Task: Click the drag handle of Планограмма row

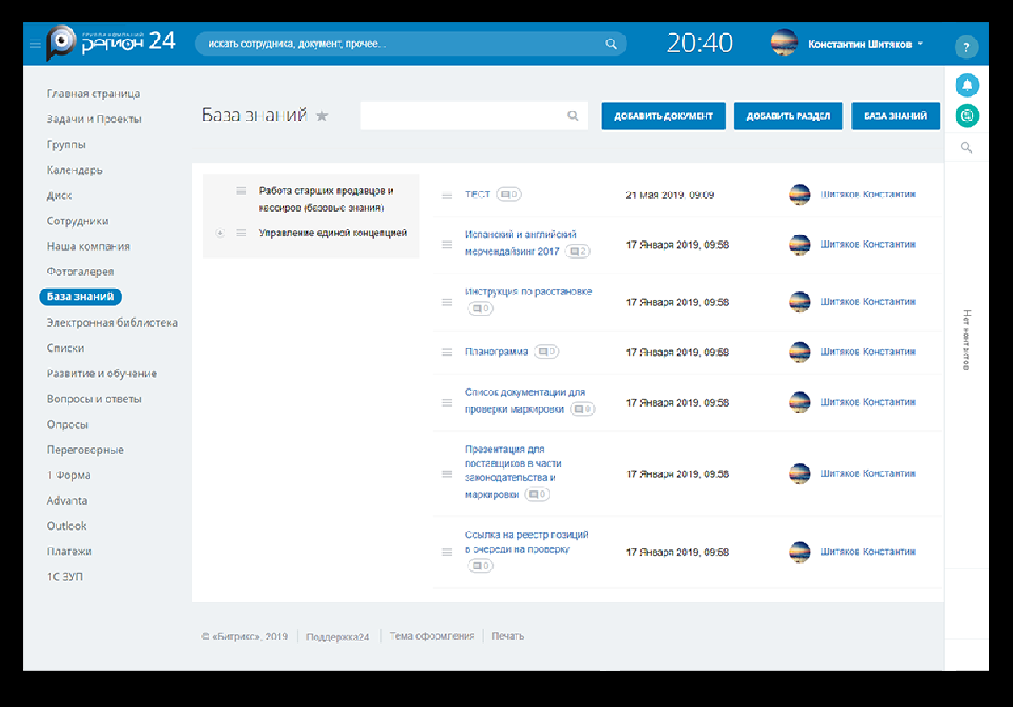Action: tap(447, 353)
